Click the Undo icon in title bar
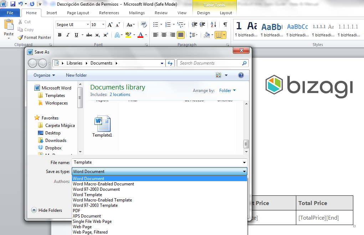 pos(21,4)
